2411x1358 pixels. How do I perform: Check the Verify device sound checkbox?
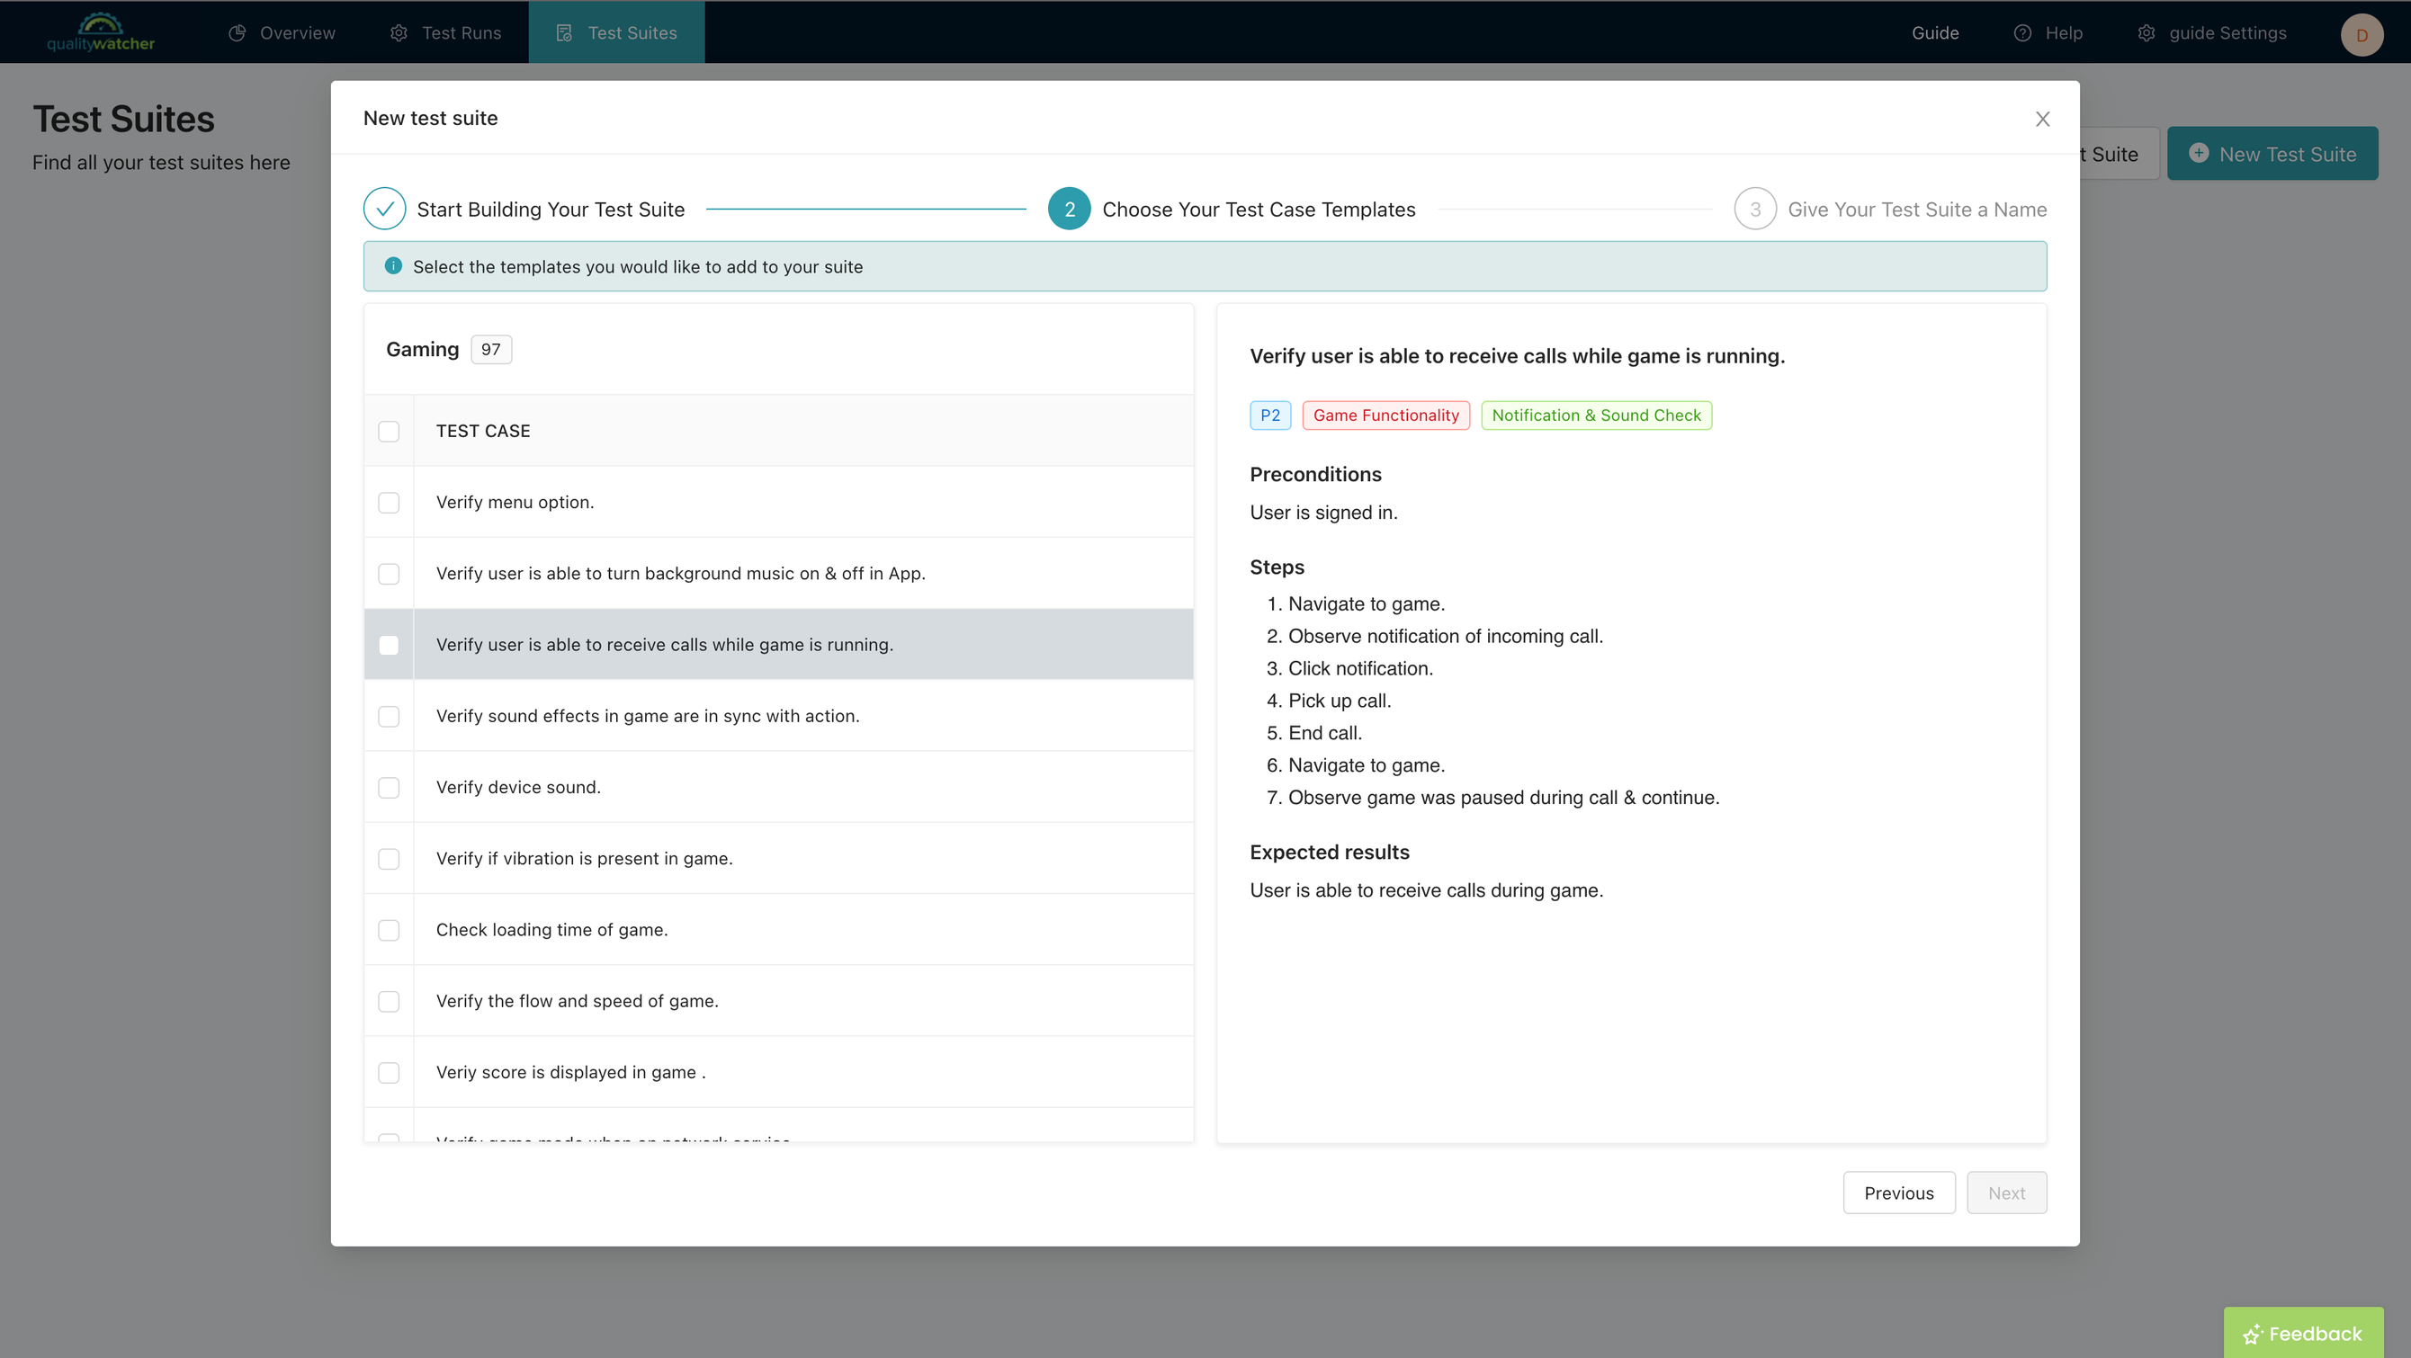[x=389, y=787]
